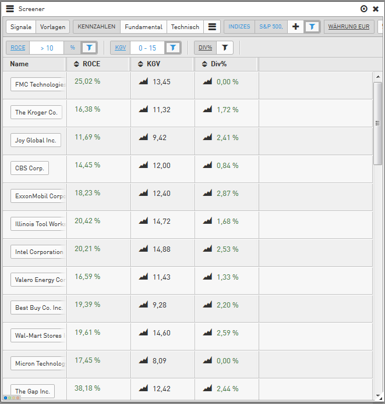The height and width of the screenshot is (404, 385).
Task: Open Best Buy Co. Inc. stock
Action: point(38,308)
